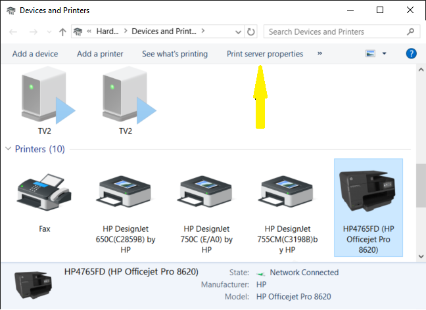Click Add a device
The width and height of the screenshot is (426, 310).
click(35, 54)
